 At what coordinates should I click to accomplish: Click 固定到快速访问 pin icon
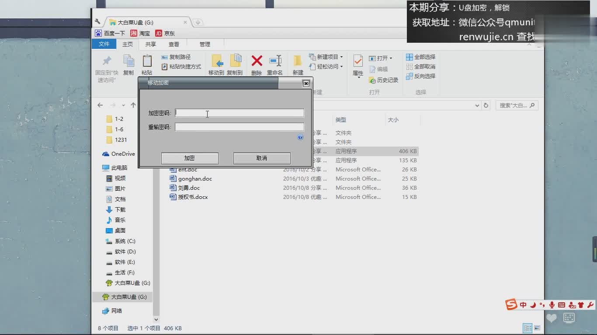click(107, 61)
